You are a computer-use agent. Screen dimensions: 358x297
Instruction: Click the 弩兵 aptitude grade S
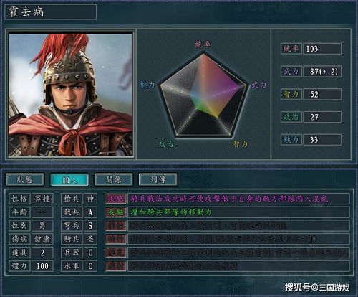pyautogui.click(x=90, y=225)
